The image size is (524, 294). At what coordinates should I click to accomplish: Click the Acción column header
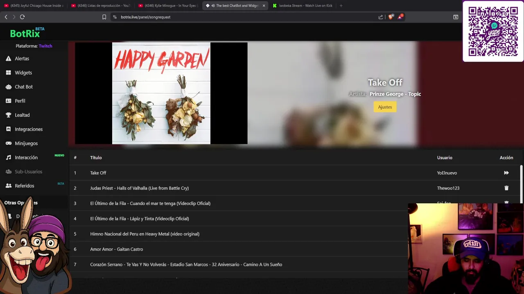pyautogui.click(x=506, y=158)
